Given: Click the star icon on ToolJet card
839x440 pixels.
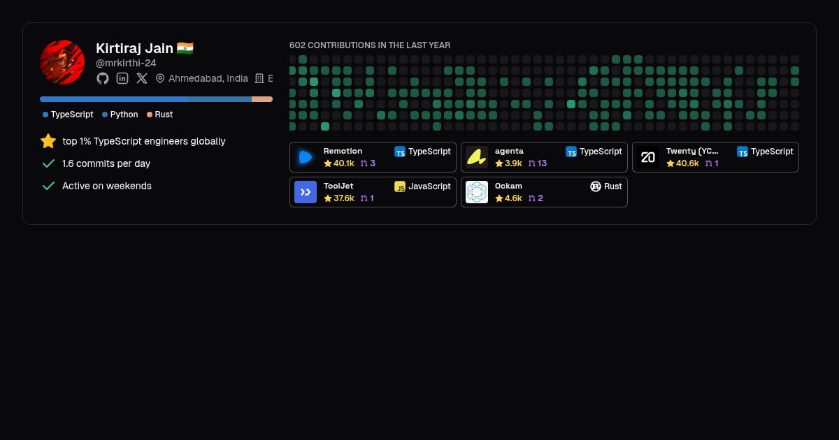Looking at the screenshot, I should 328,198.
